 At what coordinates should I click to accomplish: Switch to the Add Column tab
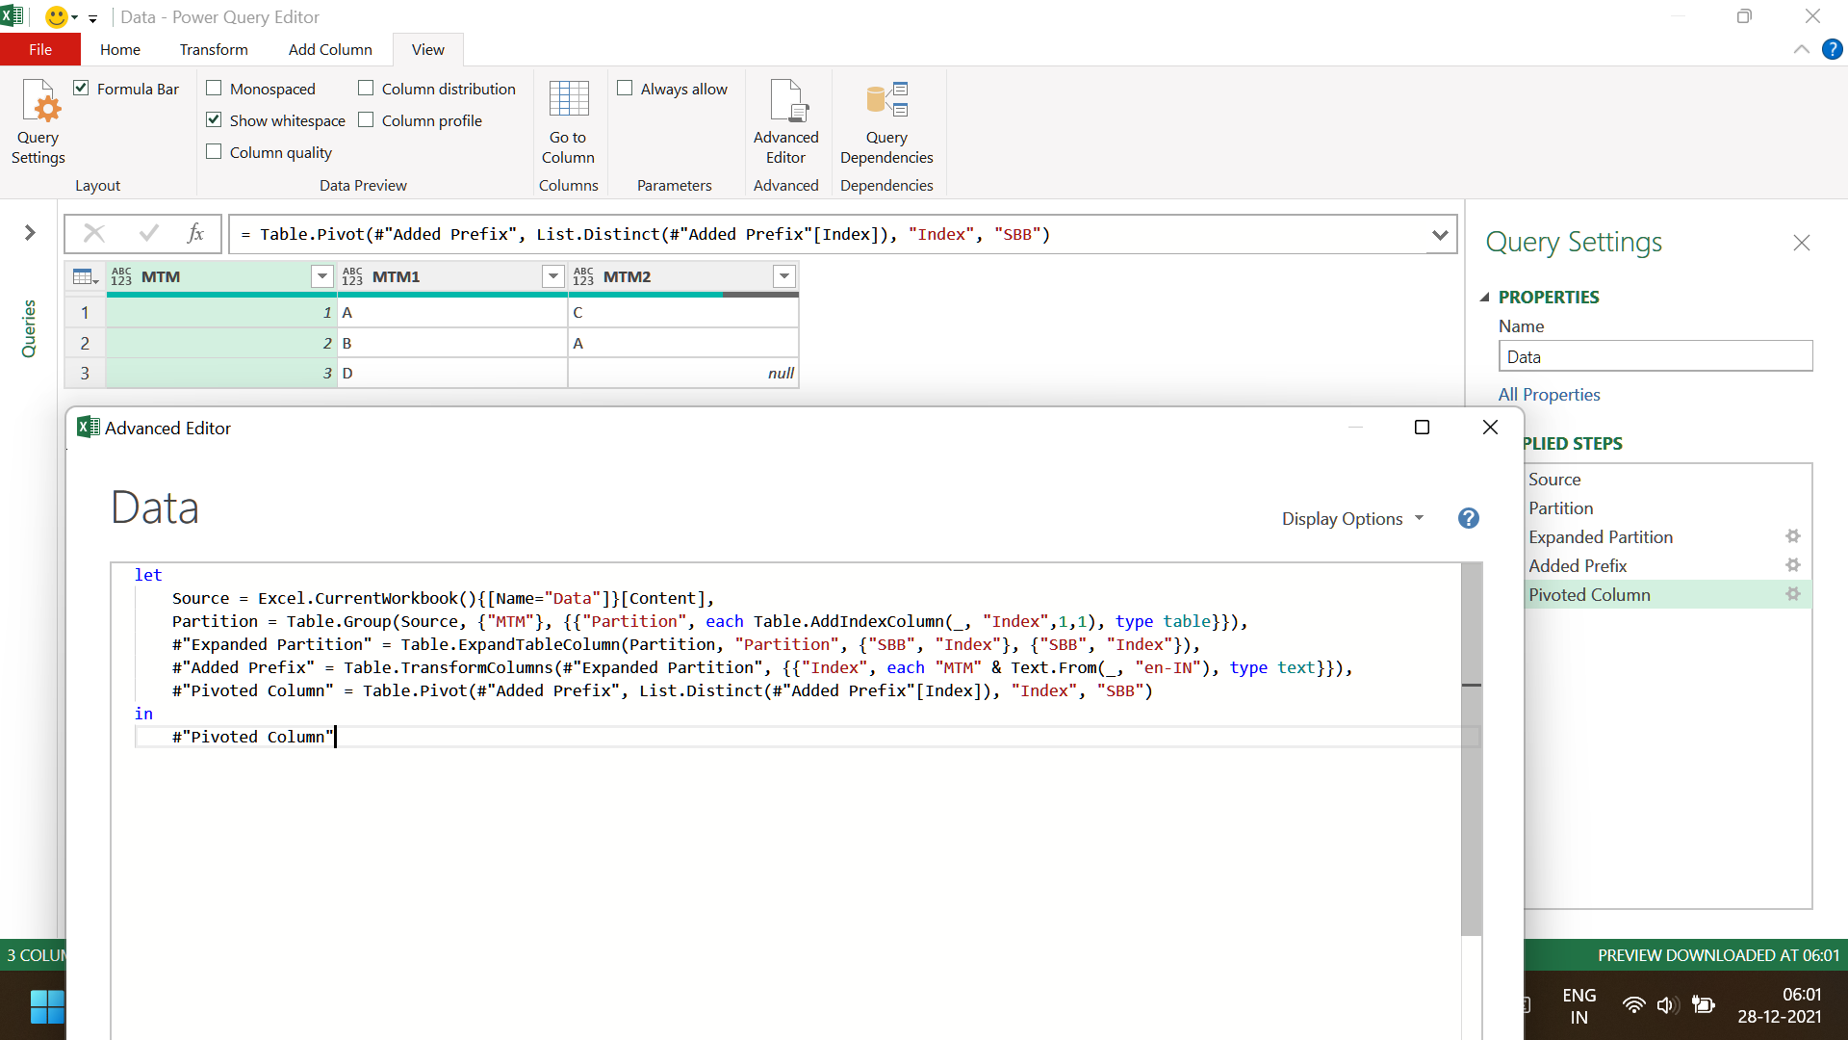tap(330, 49)
